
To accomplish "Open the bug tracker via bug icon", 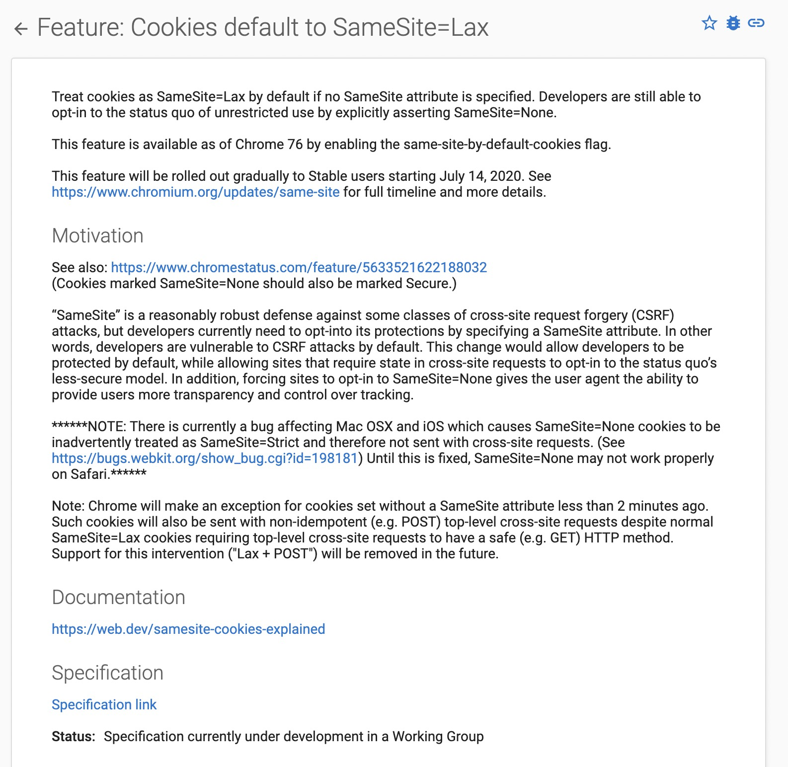I will click(x=733, y=23).
